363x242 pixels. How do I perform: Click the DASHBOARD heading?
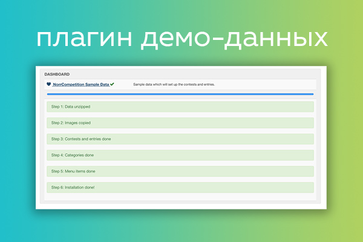[x=57, y=74]
